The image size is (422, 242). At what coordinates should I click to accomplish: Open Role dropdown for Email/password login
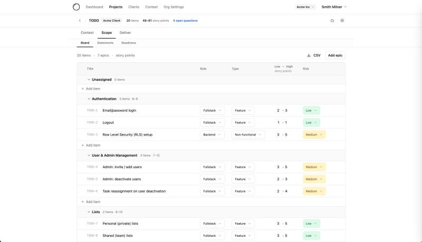coord(213,111)
